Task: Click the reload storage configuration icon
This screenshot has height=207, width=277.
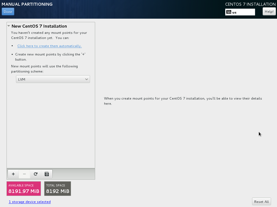Action: click(36, 174)
